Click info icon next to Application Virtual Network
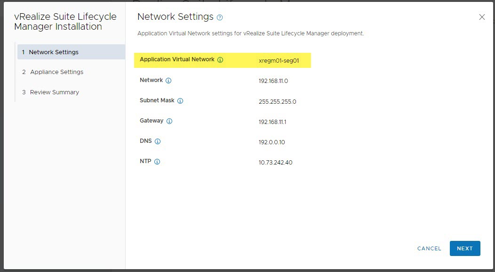The image size is (495, 272). click(x=220, y=60)
